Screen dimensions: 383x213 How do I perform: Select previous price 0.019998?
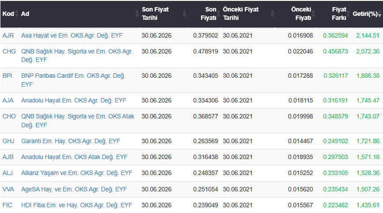tap(300, 116)
